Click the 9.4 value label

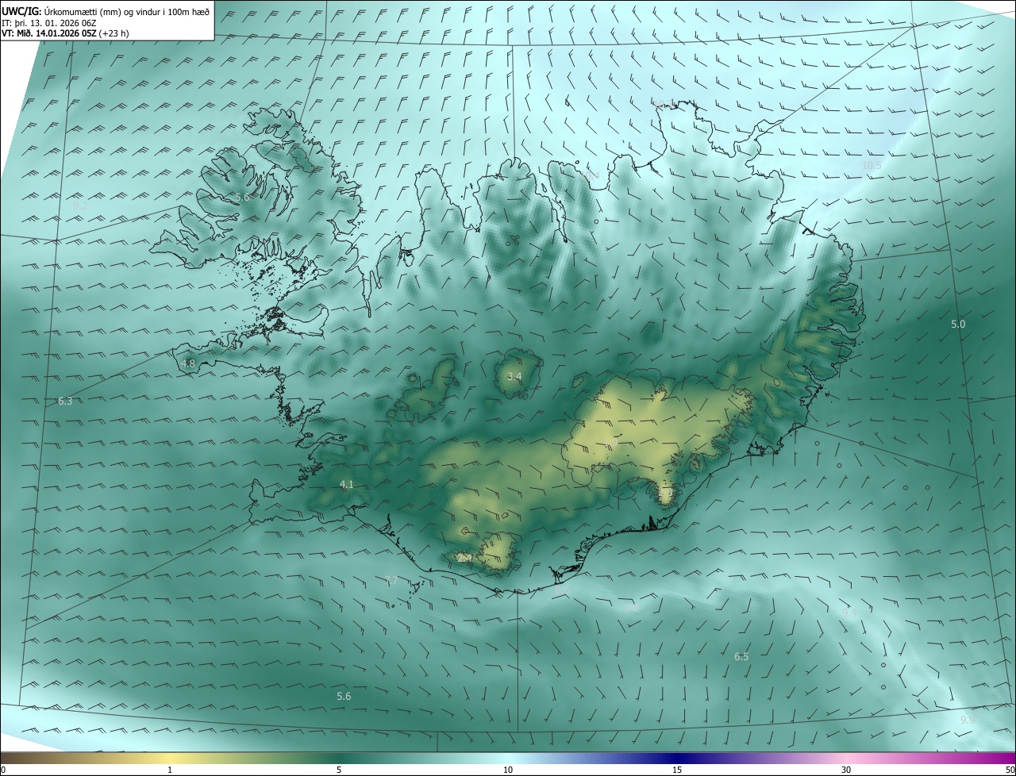point(849,613)
